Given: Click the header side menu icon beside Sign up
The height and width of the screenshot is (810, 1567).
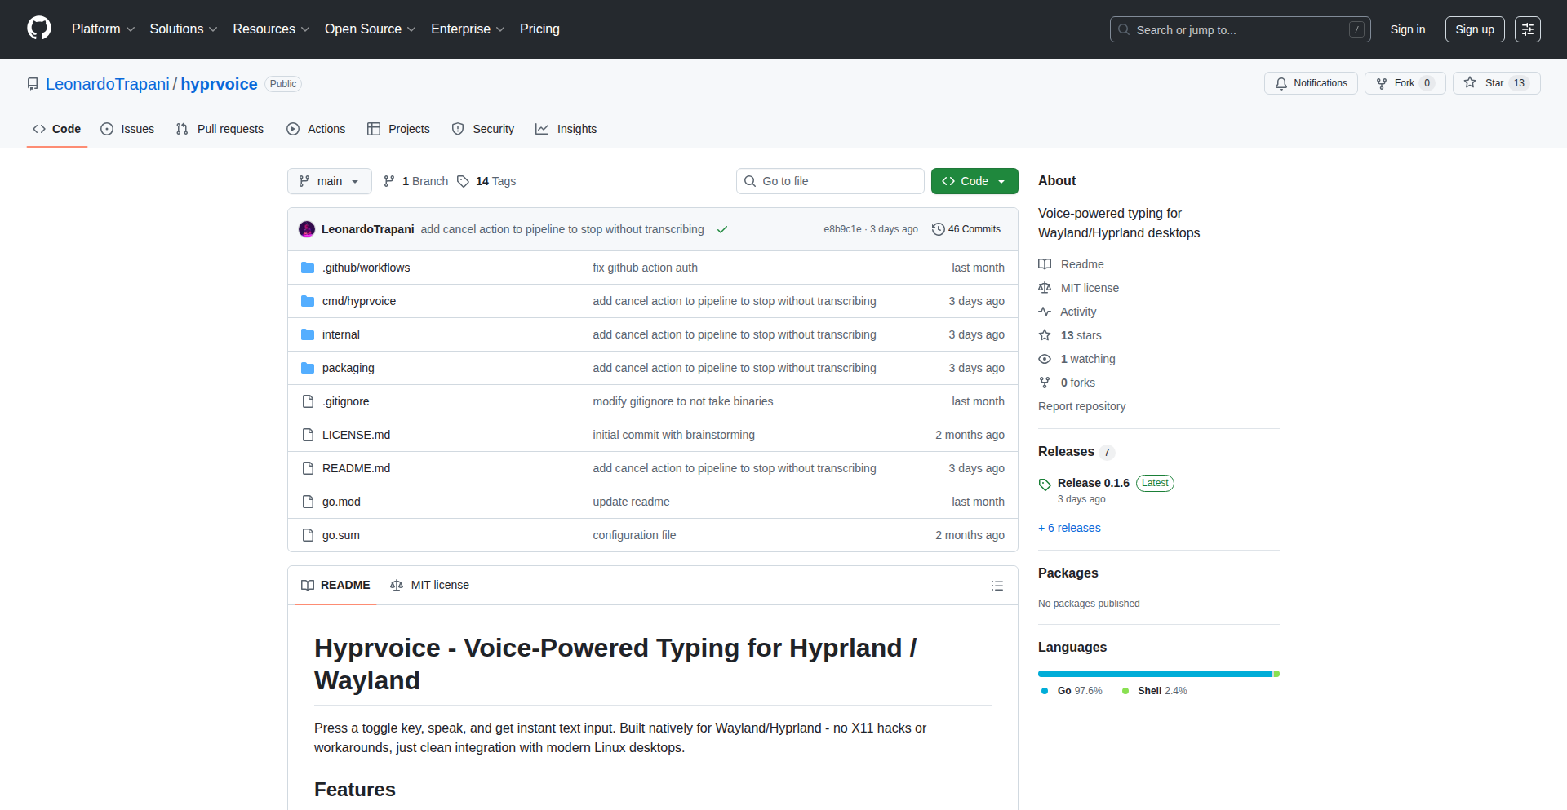Looking at the screenshot, I should coord(1527,29).
